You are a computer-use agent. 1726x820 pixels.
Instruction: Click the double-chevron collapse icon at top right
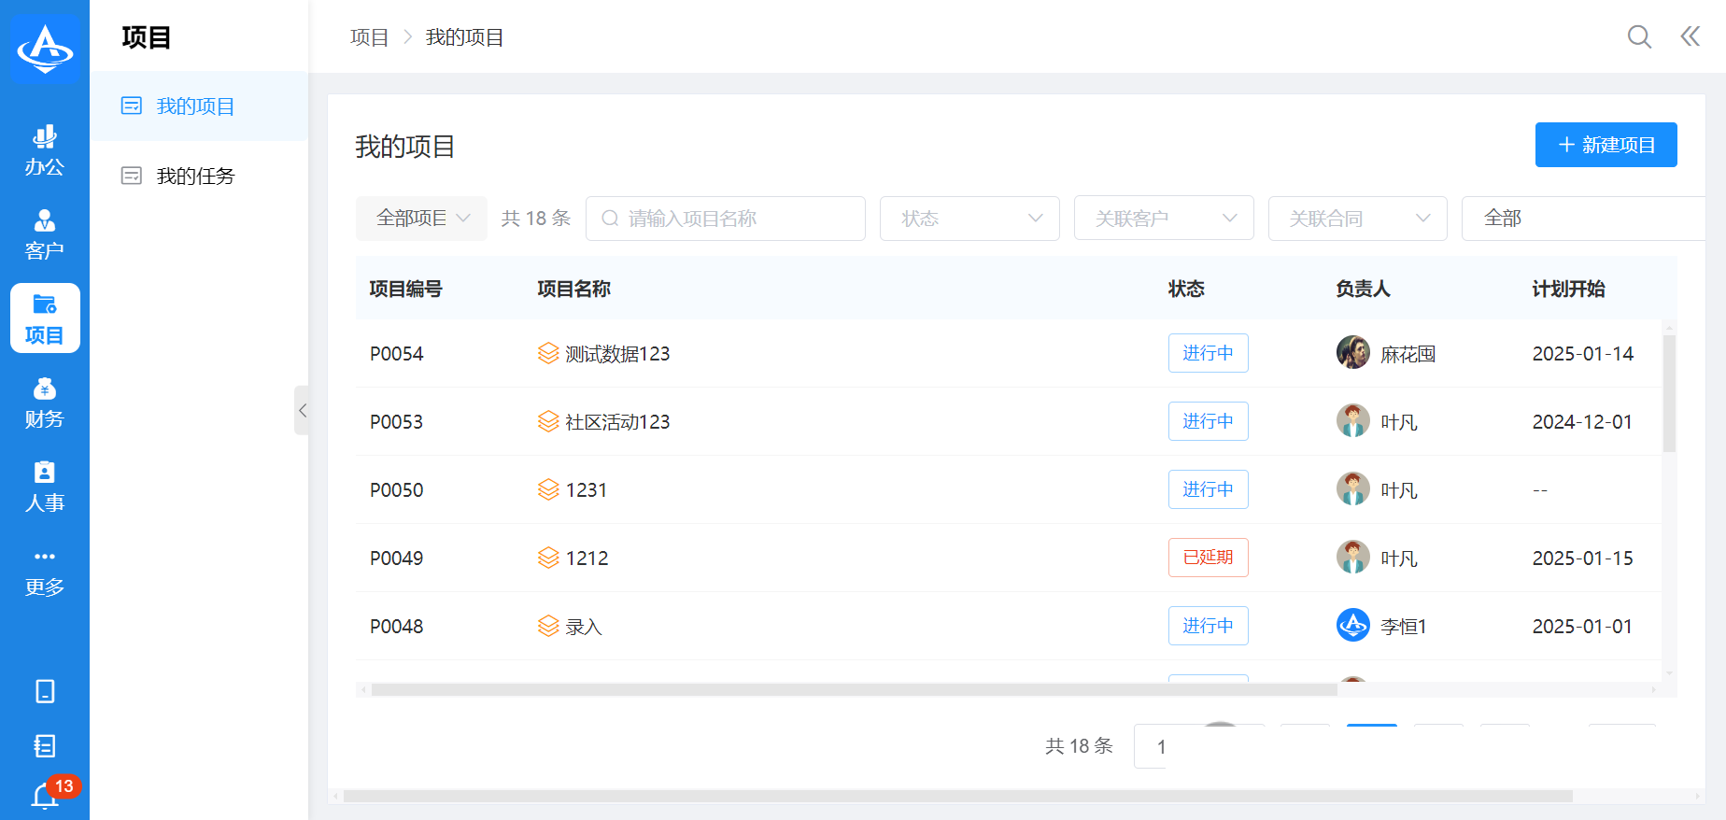pos(1690,36)
